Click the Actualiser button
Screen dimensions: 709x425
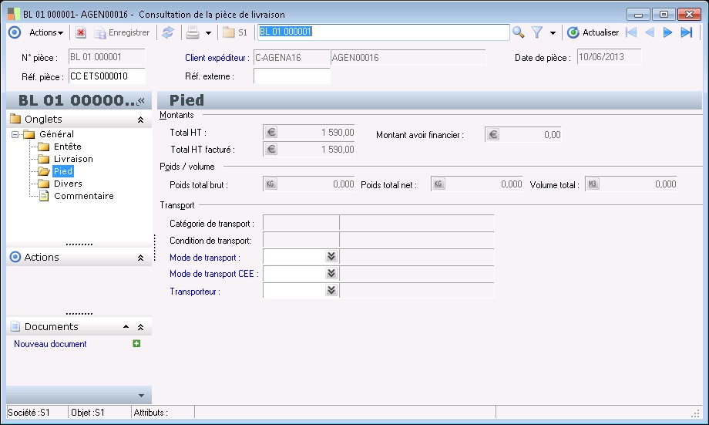click(593, 32)
